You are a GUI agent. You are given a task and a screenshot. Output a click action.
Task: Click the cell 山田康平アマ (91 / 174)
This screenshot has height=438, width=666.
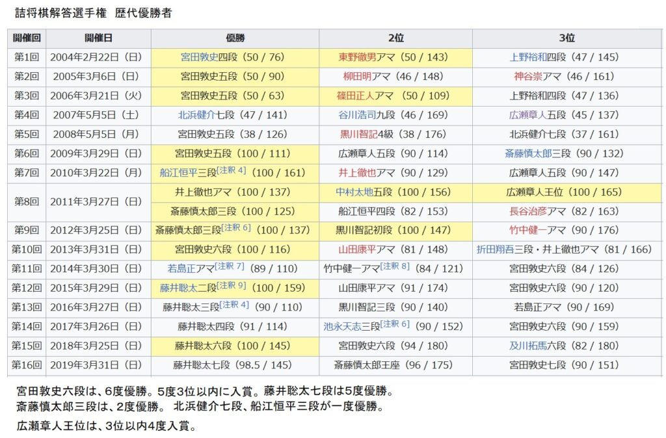coord(395,288)
